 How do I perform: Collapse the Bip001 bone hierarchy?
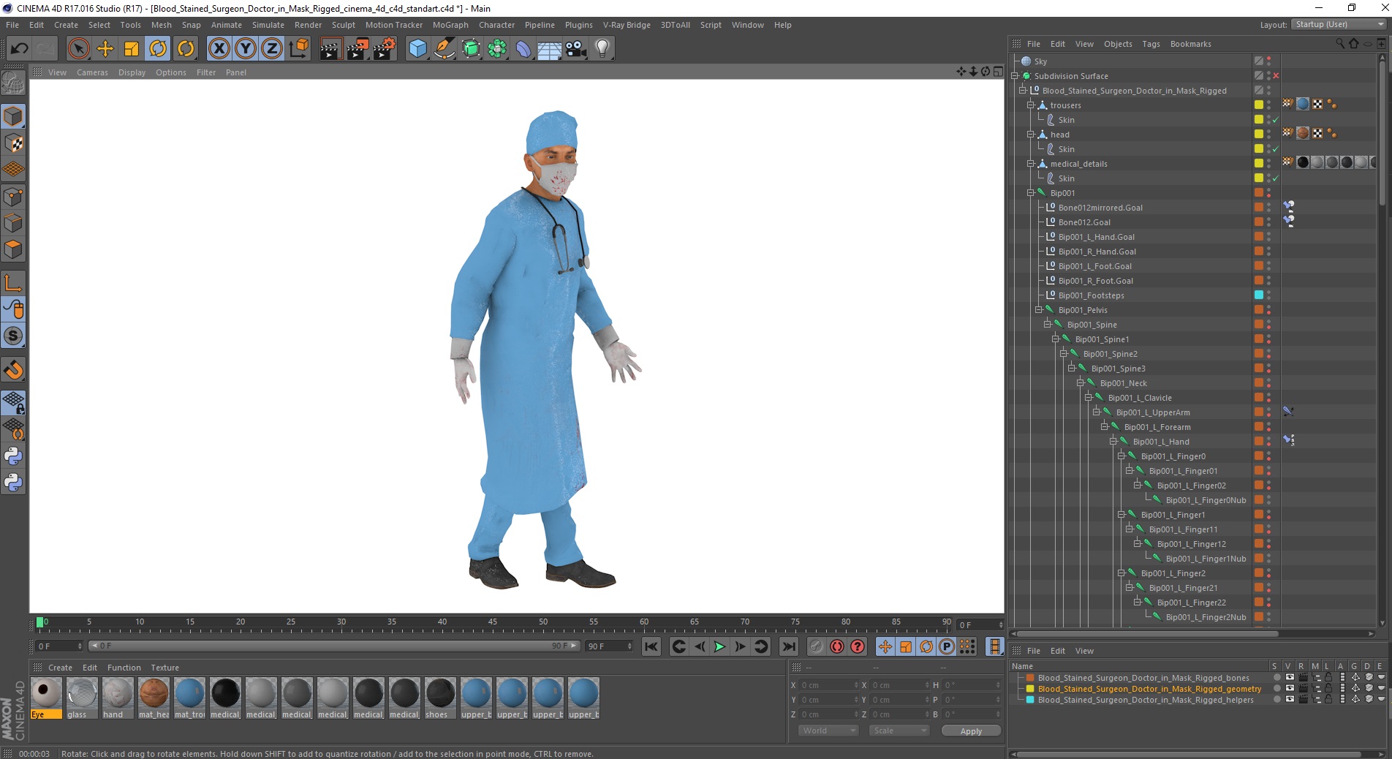pyautogui.click(x=1031, y=193)
